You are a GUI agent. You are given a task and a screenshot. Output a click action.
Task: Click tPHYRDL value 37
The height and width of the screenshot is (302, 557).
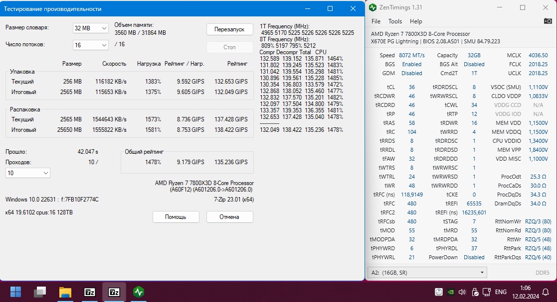(474, 248)
